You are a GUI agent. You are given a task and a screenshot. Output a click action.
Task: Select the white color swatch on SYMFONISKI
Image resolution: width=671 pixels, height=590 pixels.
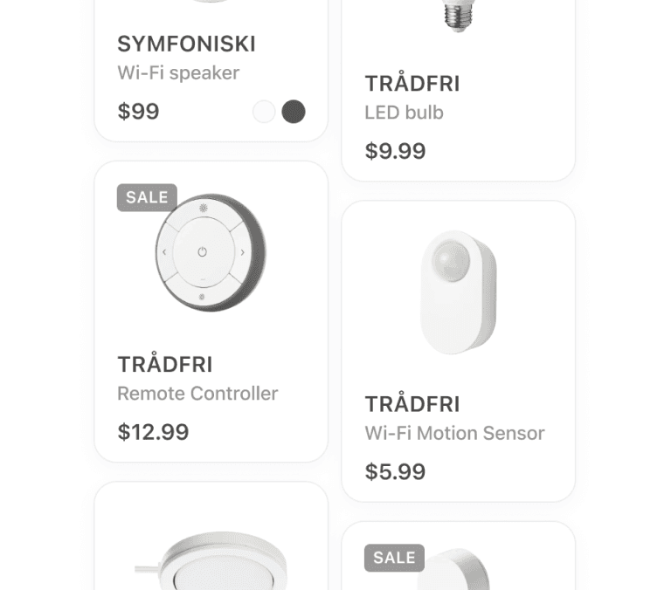pos(264,112)
